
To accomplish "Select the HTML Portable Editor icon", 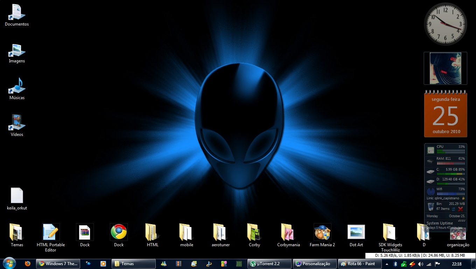I will coord(51,232).
